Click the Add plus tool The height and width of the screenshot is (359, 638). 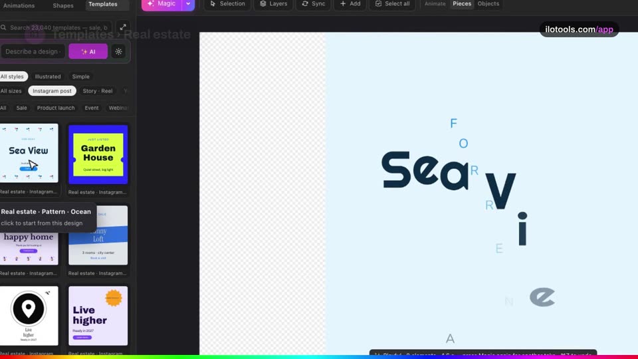point(350,4)
